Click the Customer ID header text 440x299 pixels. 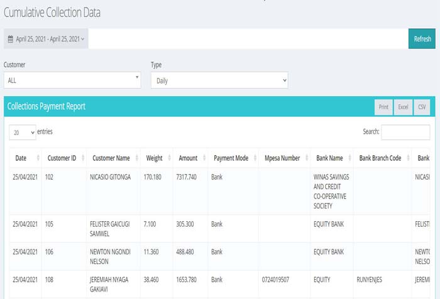click(x=62, y=158)
